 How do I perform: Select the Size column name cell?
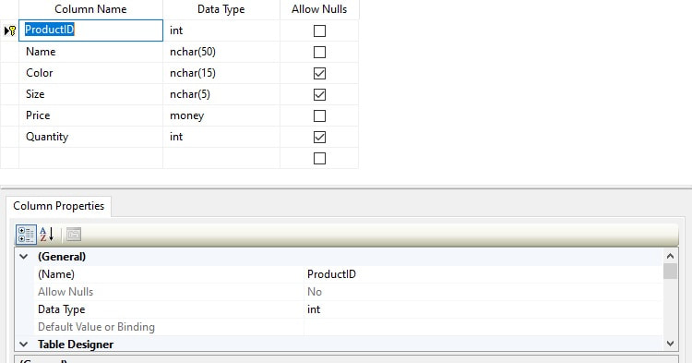click(91, 94)
